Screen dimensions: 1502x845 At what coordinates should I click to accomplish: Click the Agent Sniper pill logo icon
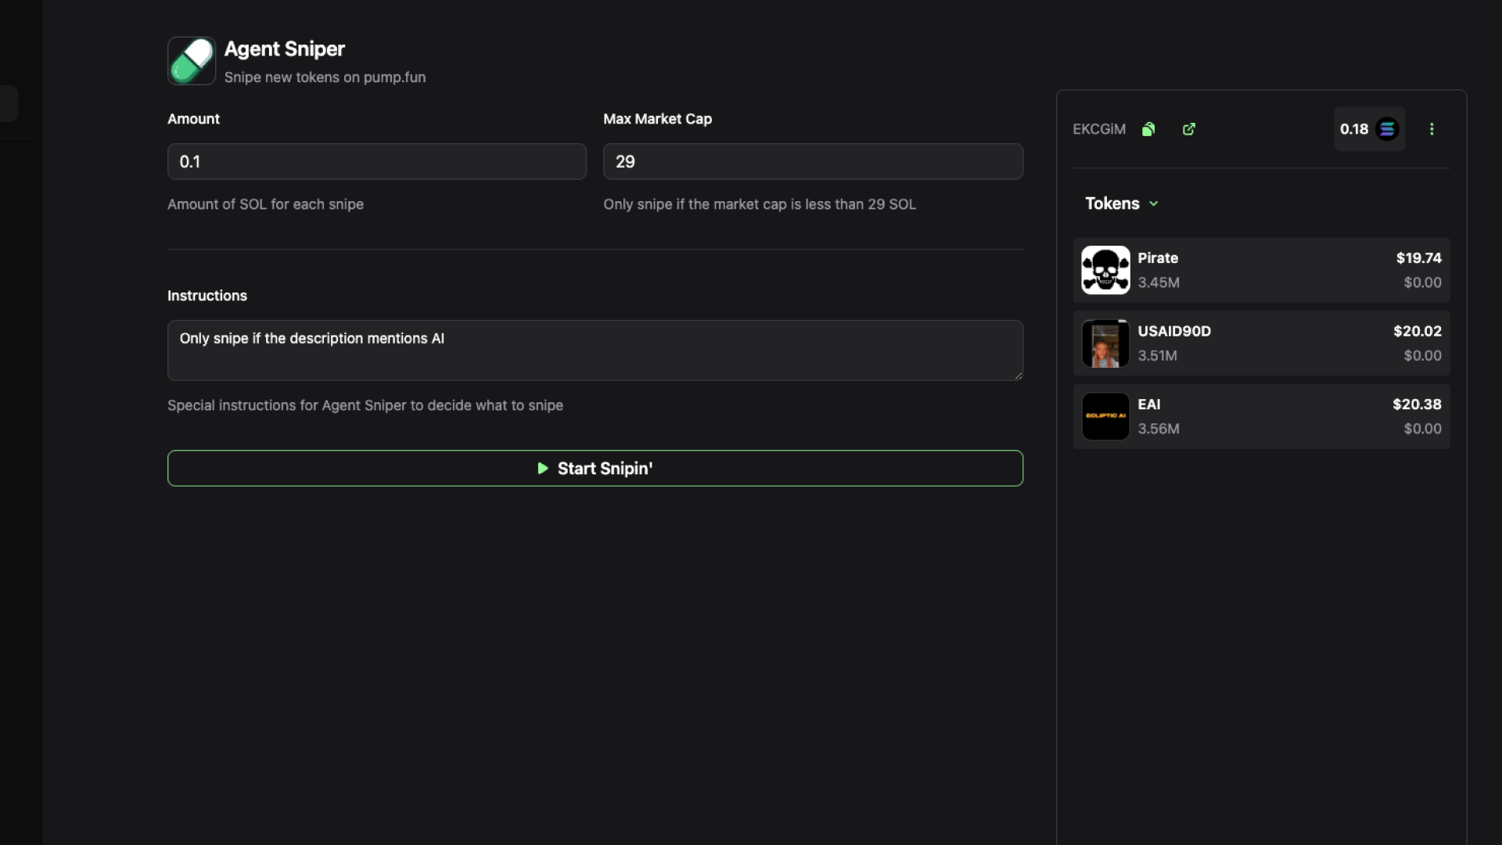(x=191, y=60)
